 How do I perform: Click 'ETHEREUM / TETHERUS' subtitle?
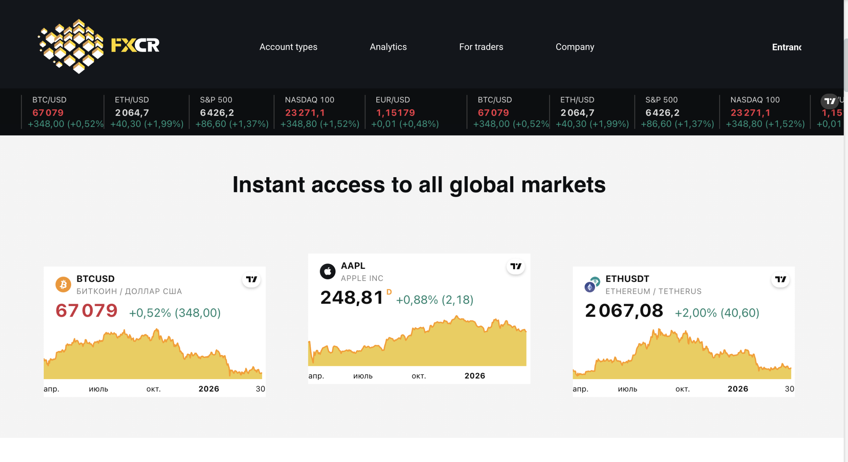pyautogui.click(x=654, y=291)
